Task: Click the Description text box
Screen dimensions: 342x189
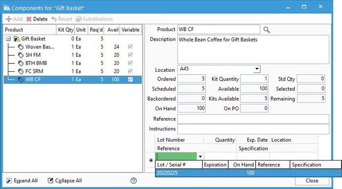Action: click(x=253, y=49)
